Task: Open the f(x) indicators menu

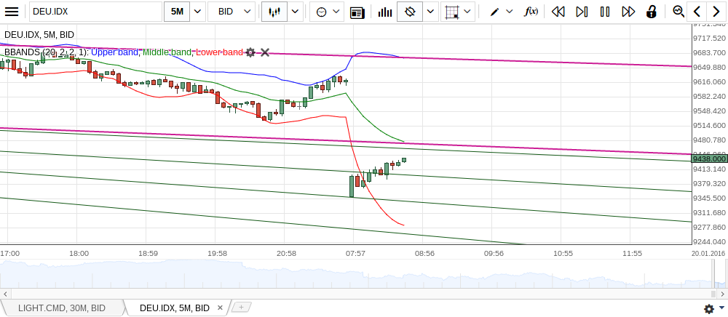Action: (x=531, y=12)
